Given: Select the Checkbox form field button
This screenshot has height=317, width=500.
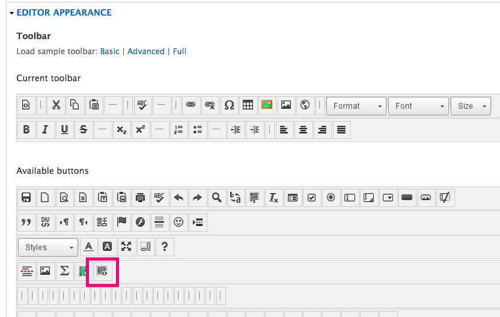Looking at the screenshot, I should pos(311,197).
